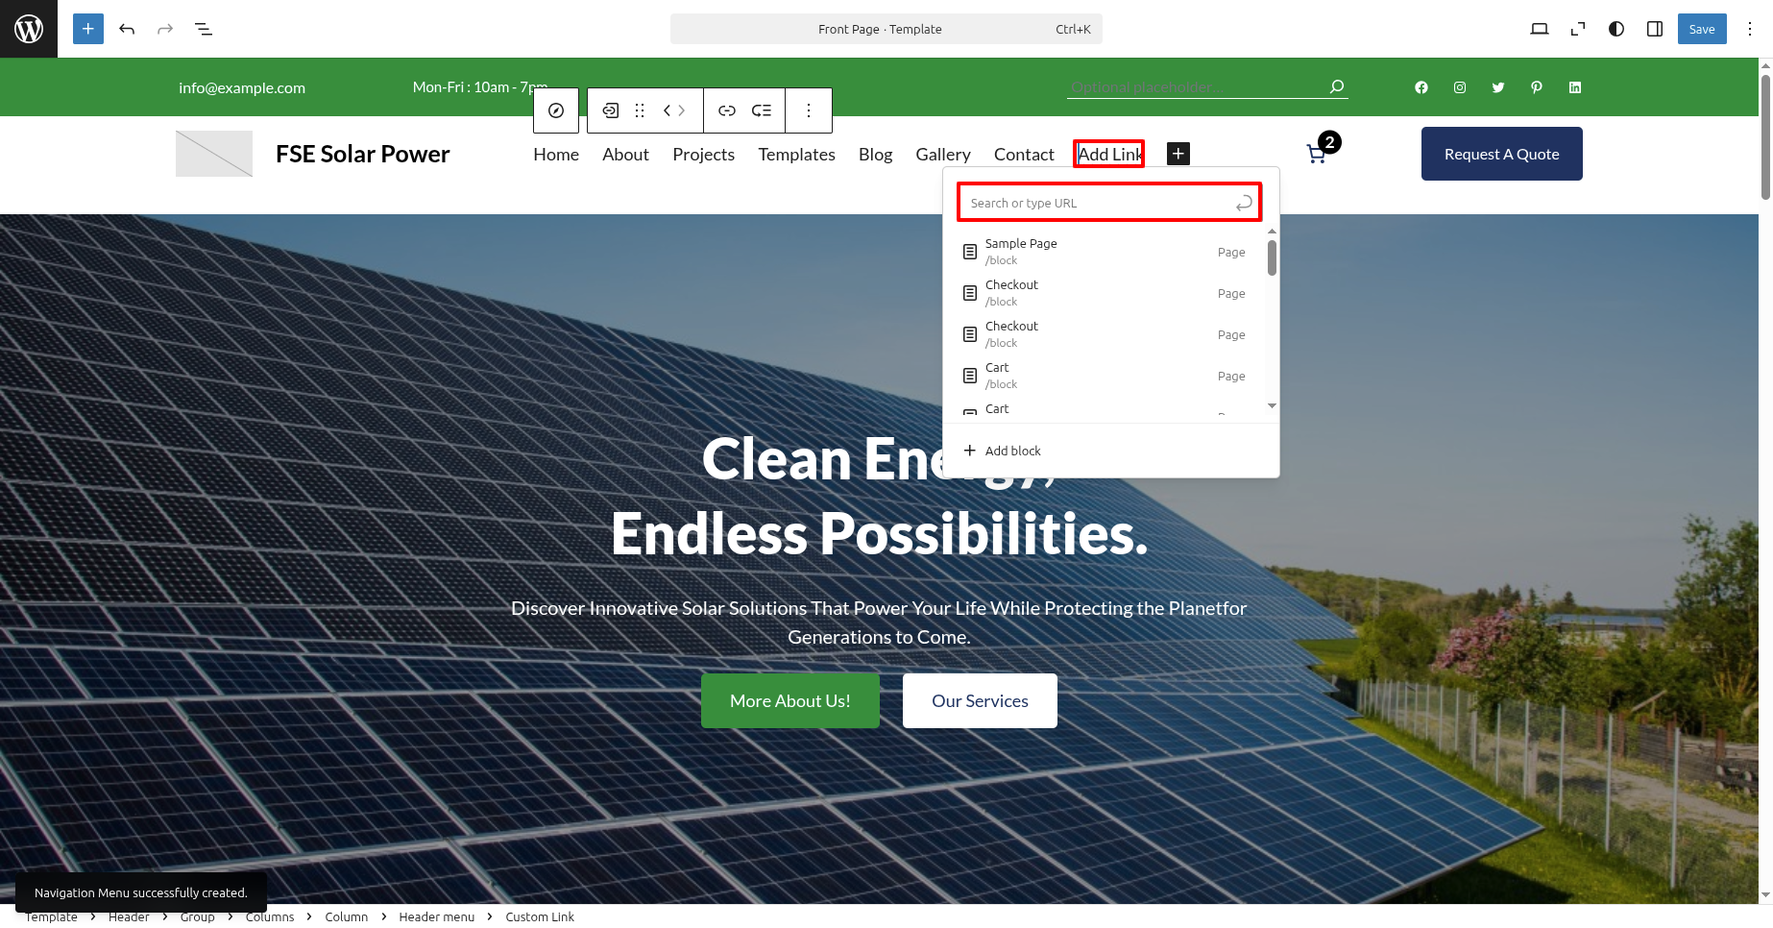The width and height of the screenshot is (1773, 928).
Task: Submit the URL with the enter arrow
Action: tap(1244, 203)
